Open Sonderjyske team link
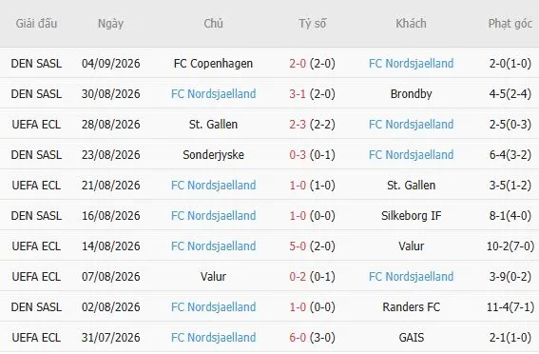The width and height of the screenshot is (539, 354). (x=213, y=155)
